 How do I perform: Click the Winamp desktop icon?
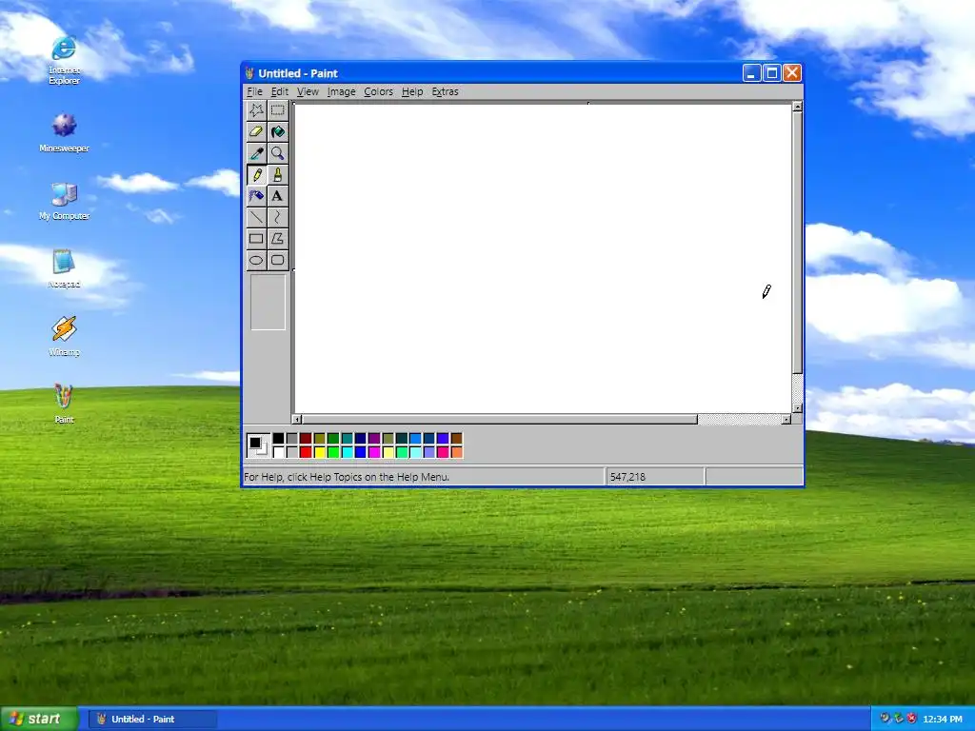(x=64, y=336)
